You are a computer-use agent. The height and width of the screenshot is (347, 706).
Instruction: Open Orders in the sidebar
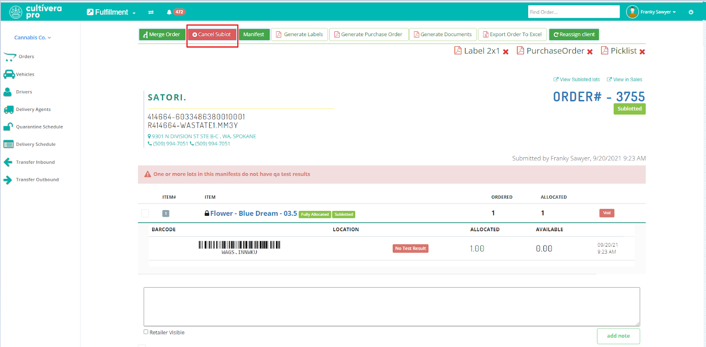pyautogui.click(x=26, y=56)
